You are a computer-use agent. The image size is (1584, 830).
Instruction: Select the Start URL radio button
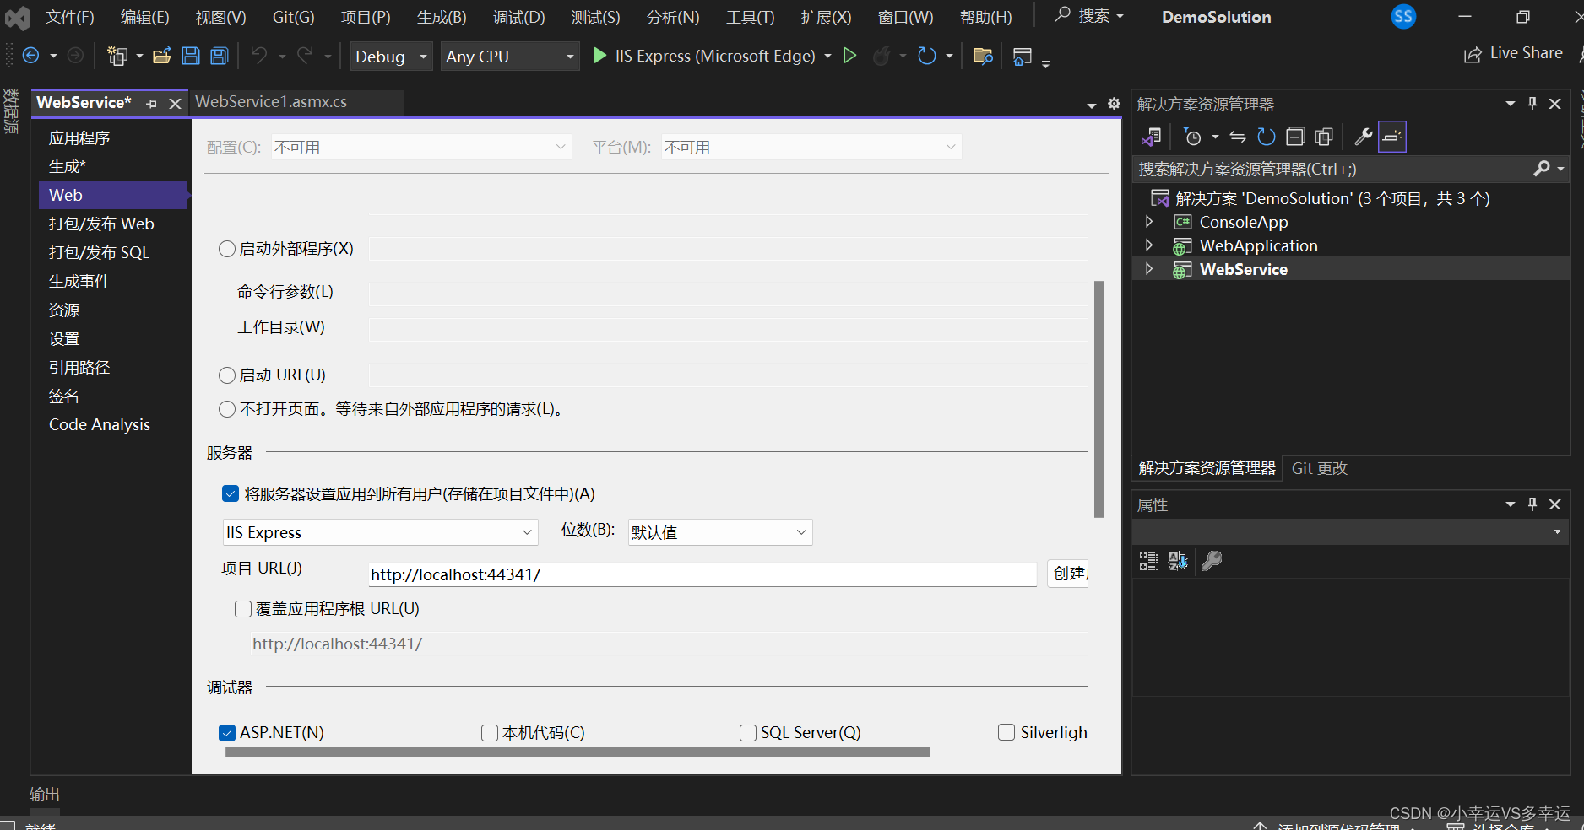click(227, 375)
